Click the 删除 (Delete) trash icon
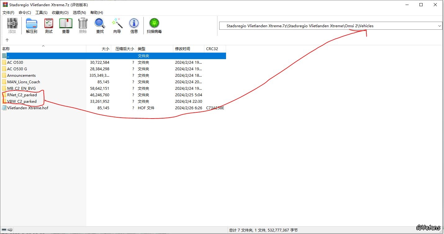 83,25
